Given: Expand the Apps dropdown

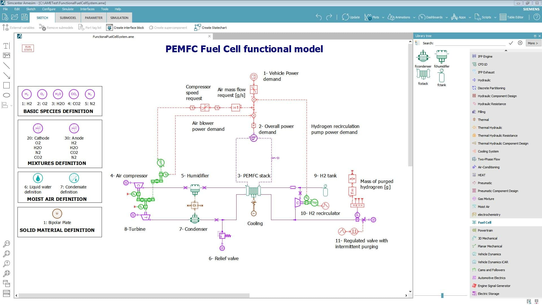Looking at the screenshot, I should 469,18.
